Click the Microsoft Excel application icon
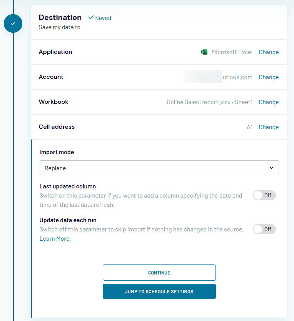 coord(204,52)
